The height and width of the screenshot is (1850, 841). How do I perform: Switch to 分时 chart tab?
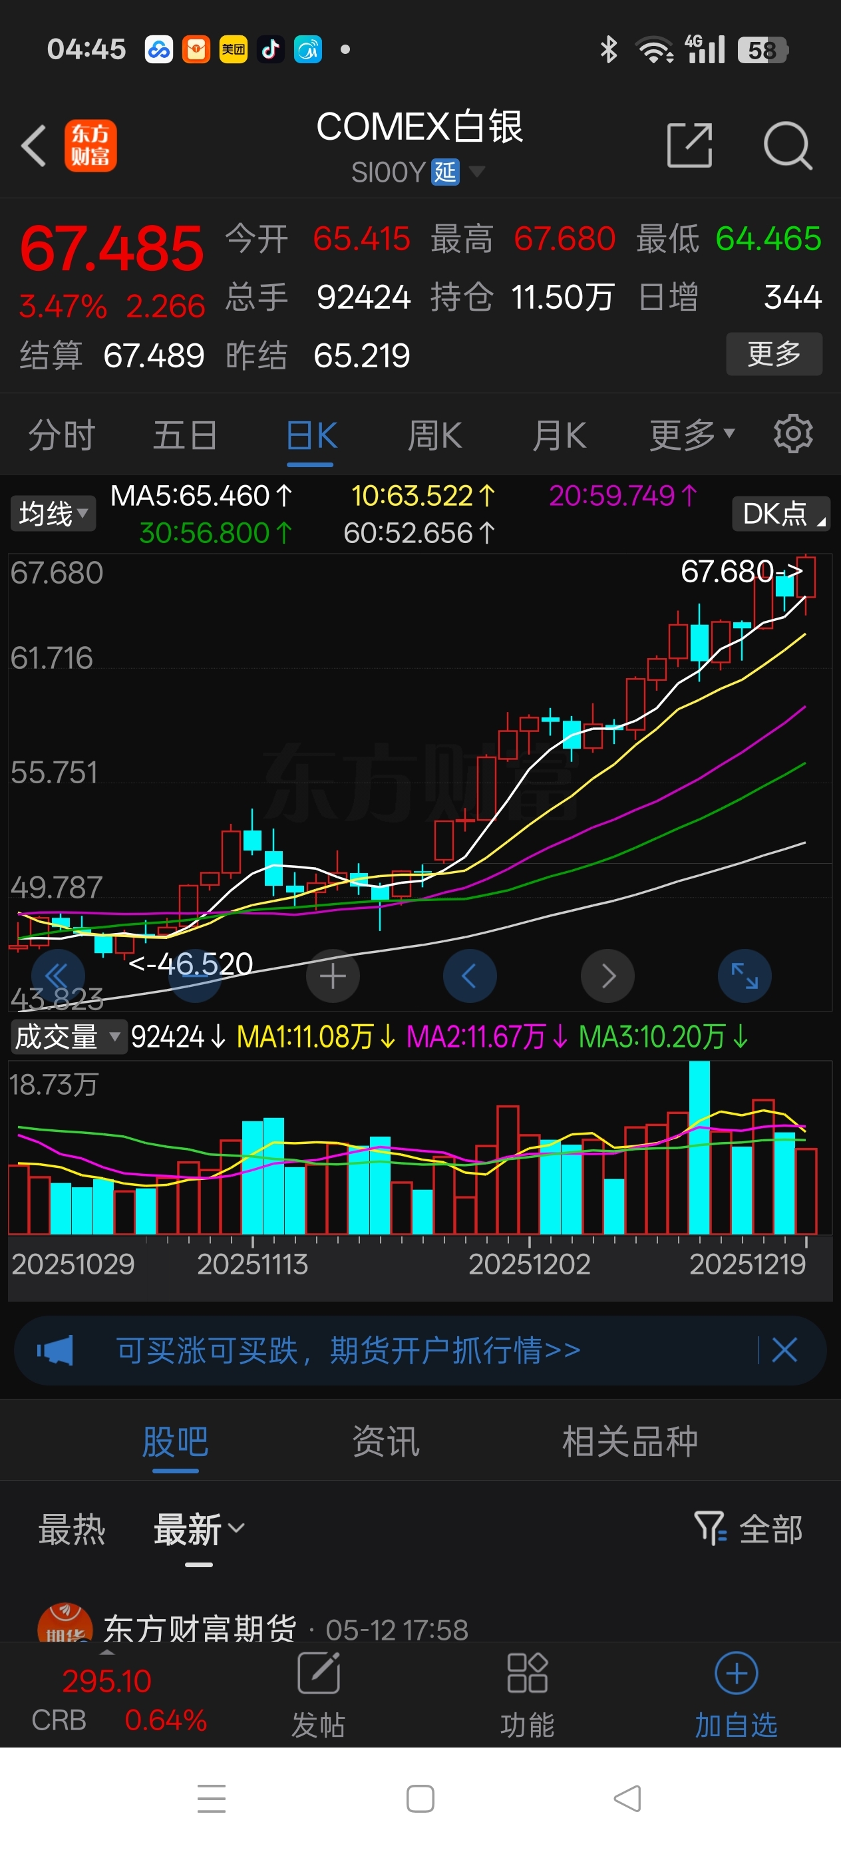[62, 435]
